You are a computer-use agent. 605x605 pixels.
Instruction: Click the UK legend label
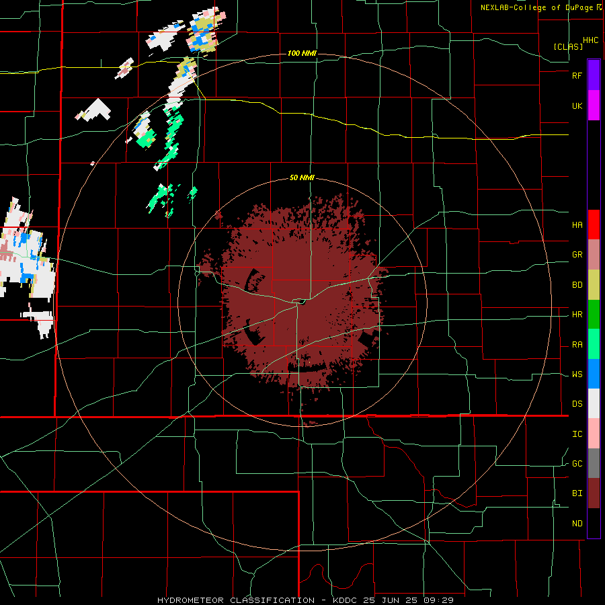(577, 106)
